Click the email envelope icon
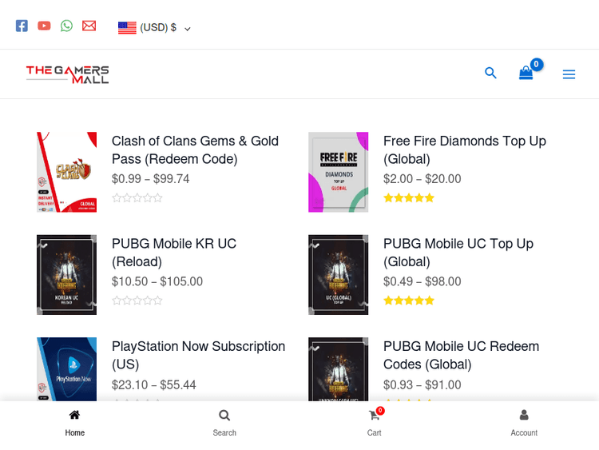 pos(89,26)
